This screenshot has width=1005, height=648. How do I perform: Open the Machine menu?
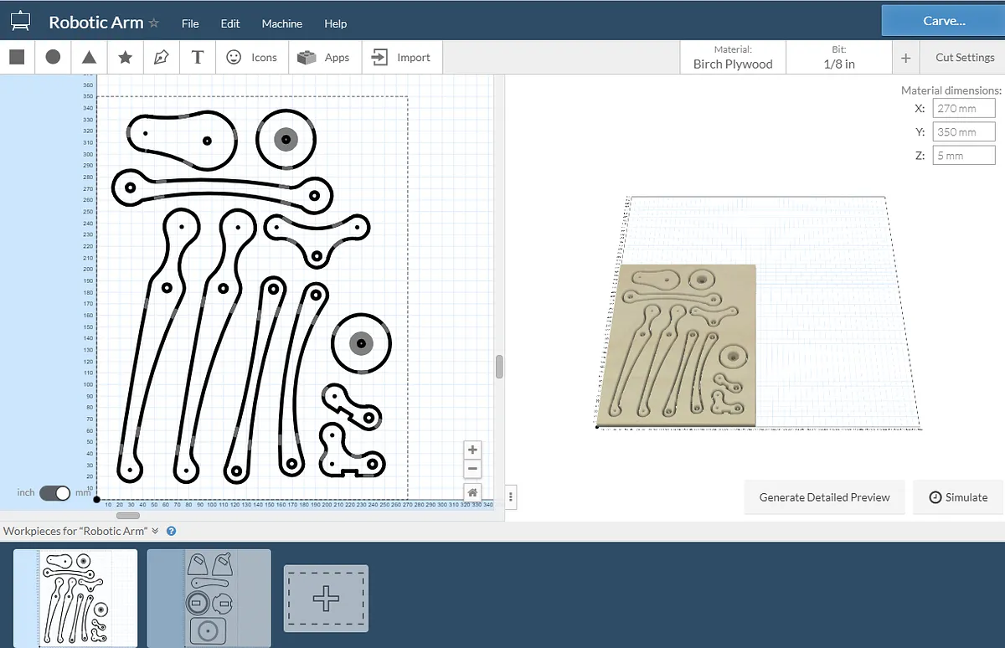point(281,23)
